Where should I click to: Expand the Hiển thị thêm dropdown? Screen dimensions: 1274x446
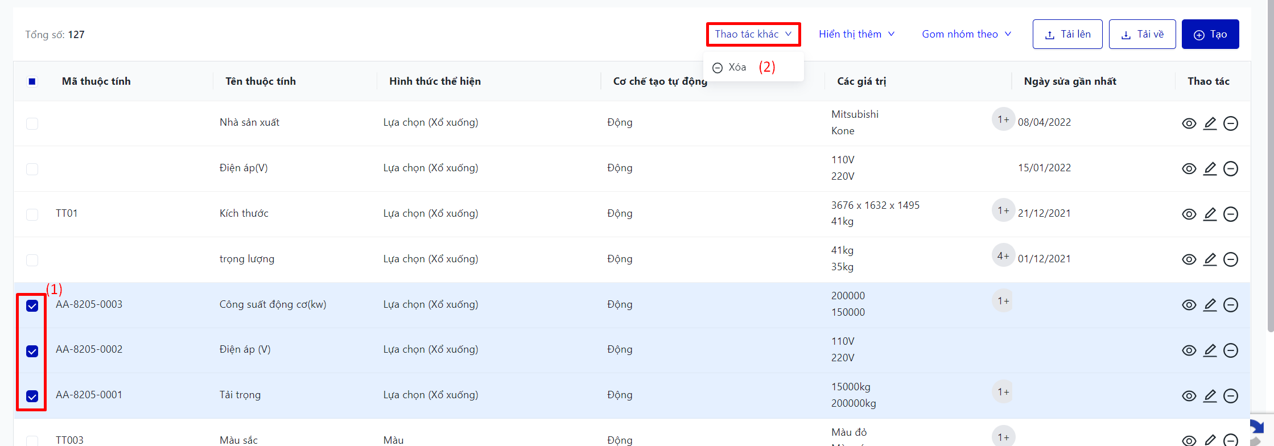856,34
